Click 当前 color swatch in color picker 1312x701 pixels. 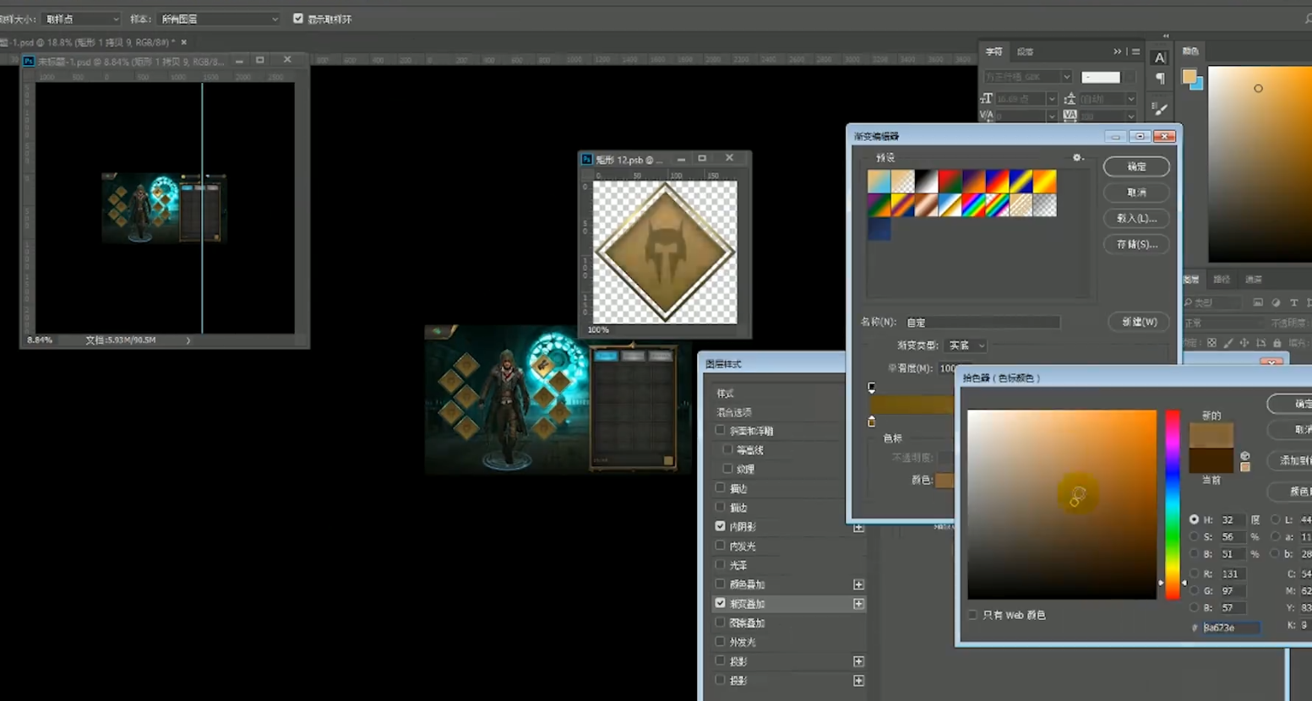click(x=1211, y=460)
